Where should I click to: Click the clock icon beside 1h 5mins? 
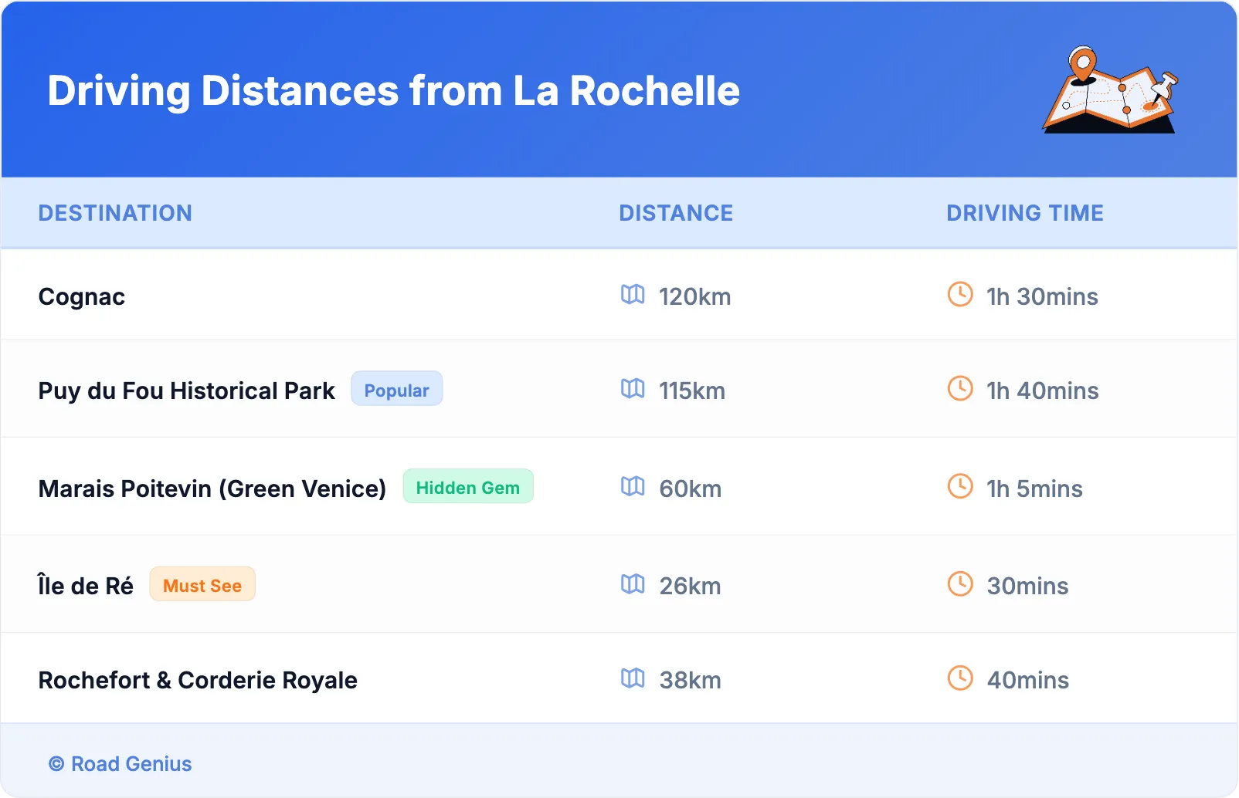[960, 486]
